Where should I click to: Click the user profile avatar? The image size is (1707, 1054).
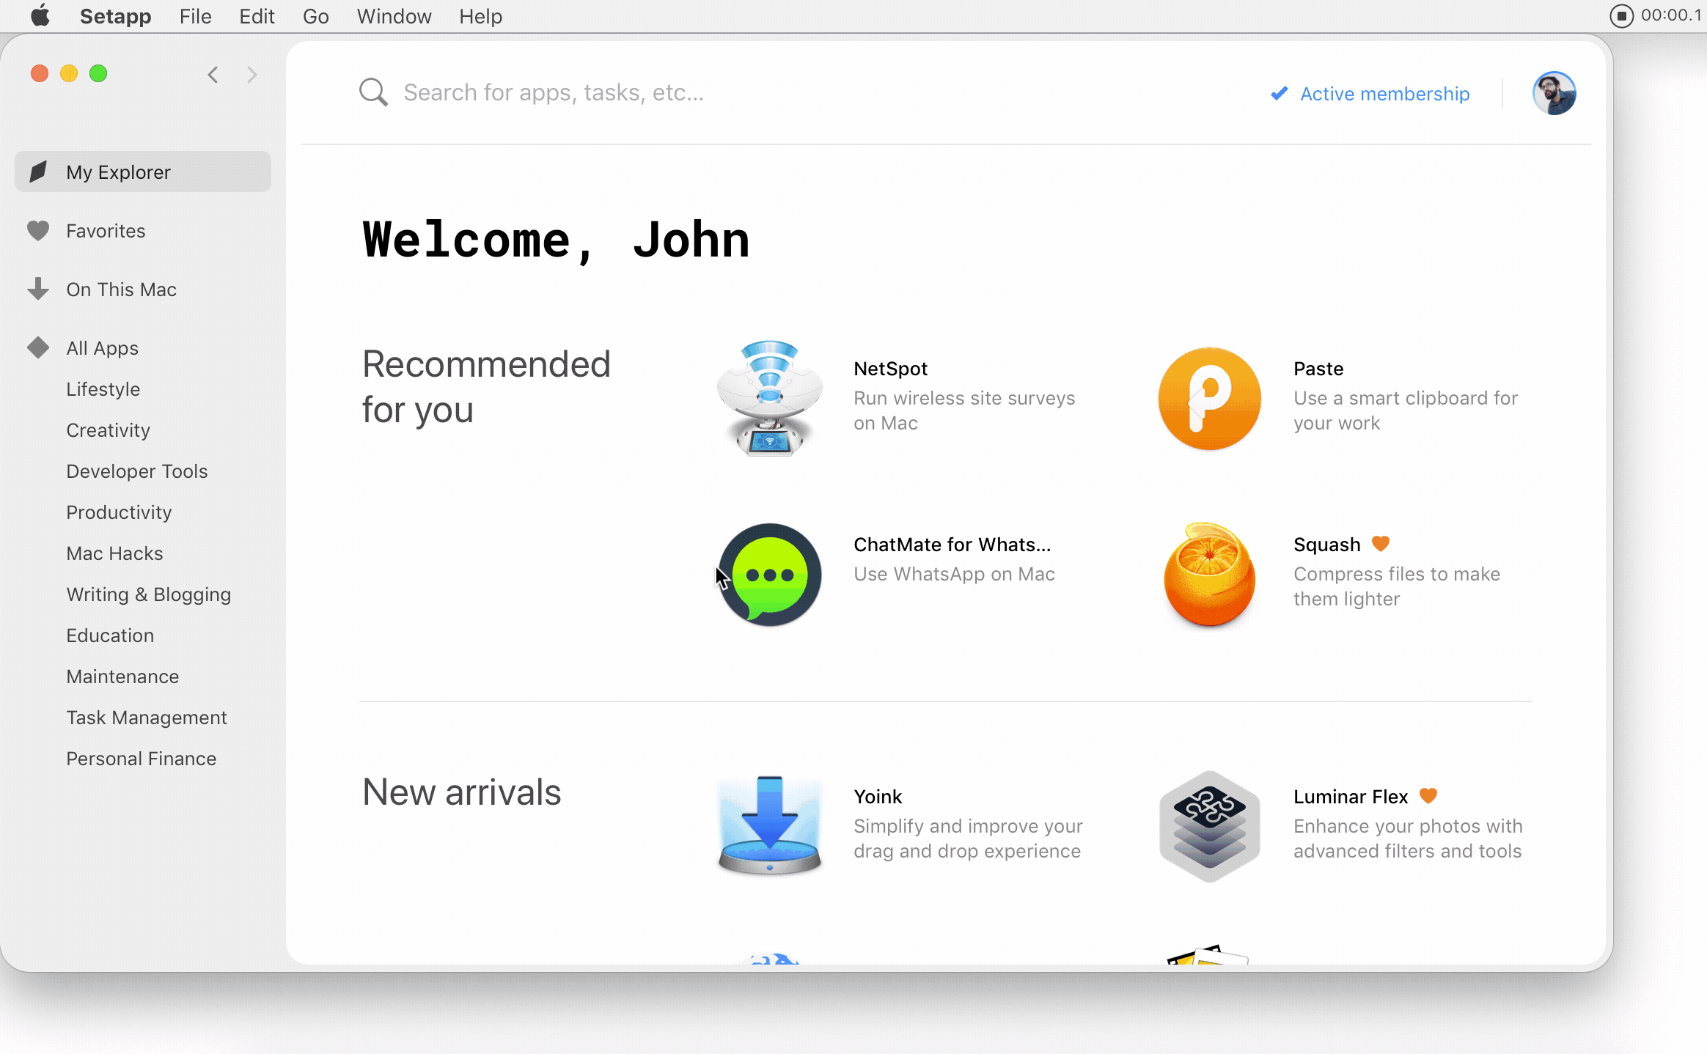(x=1553, y=92)
